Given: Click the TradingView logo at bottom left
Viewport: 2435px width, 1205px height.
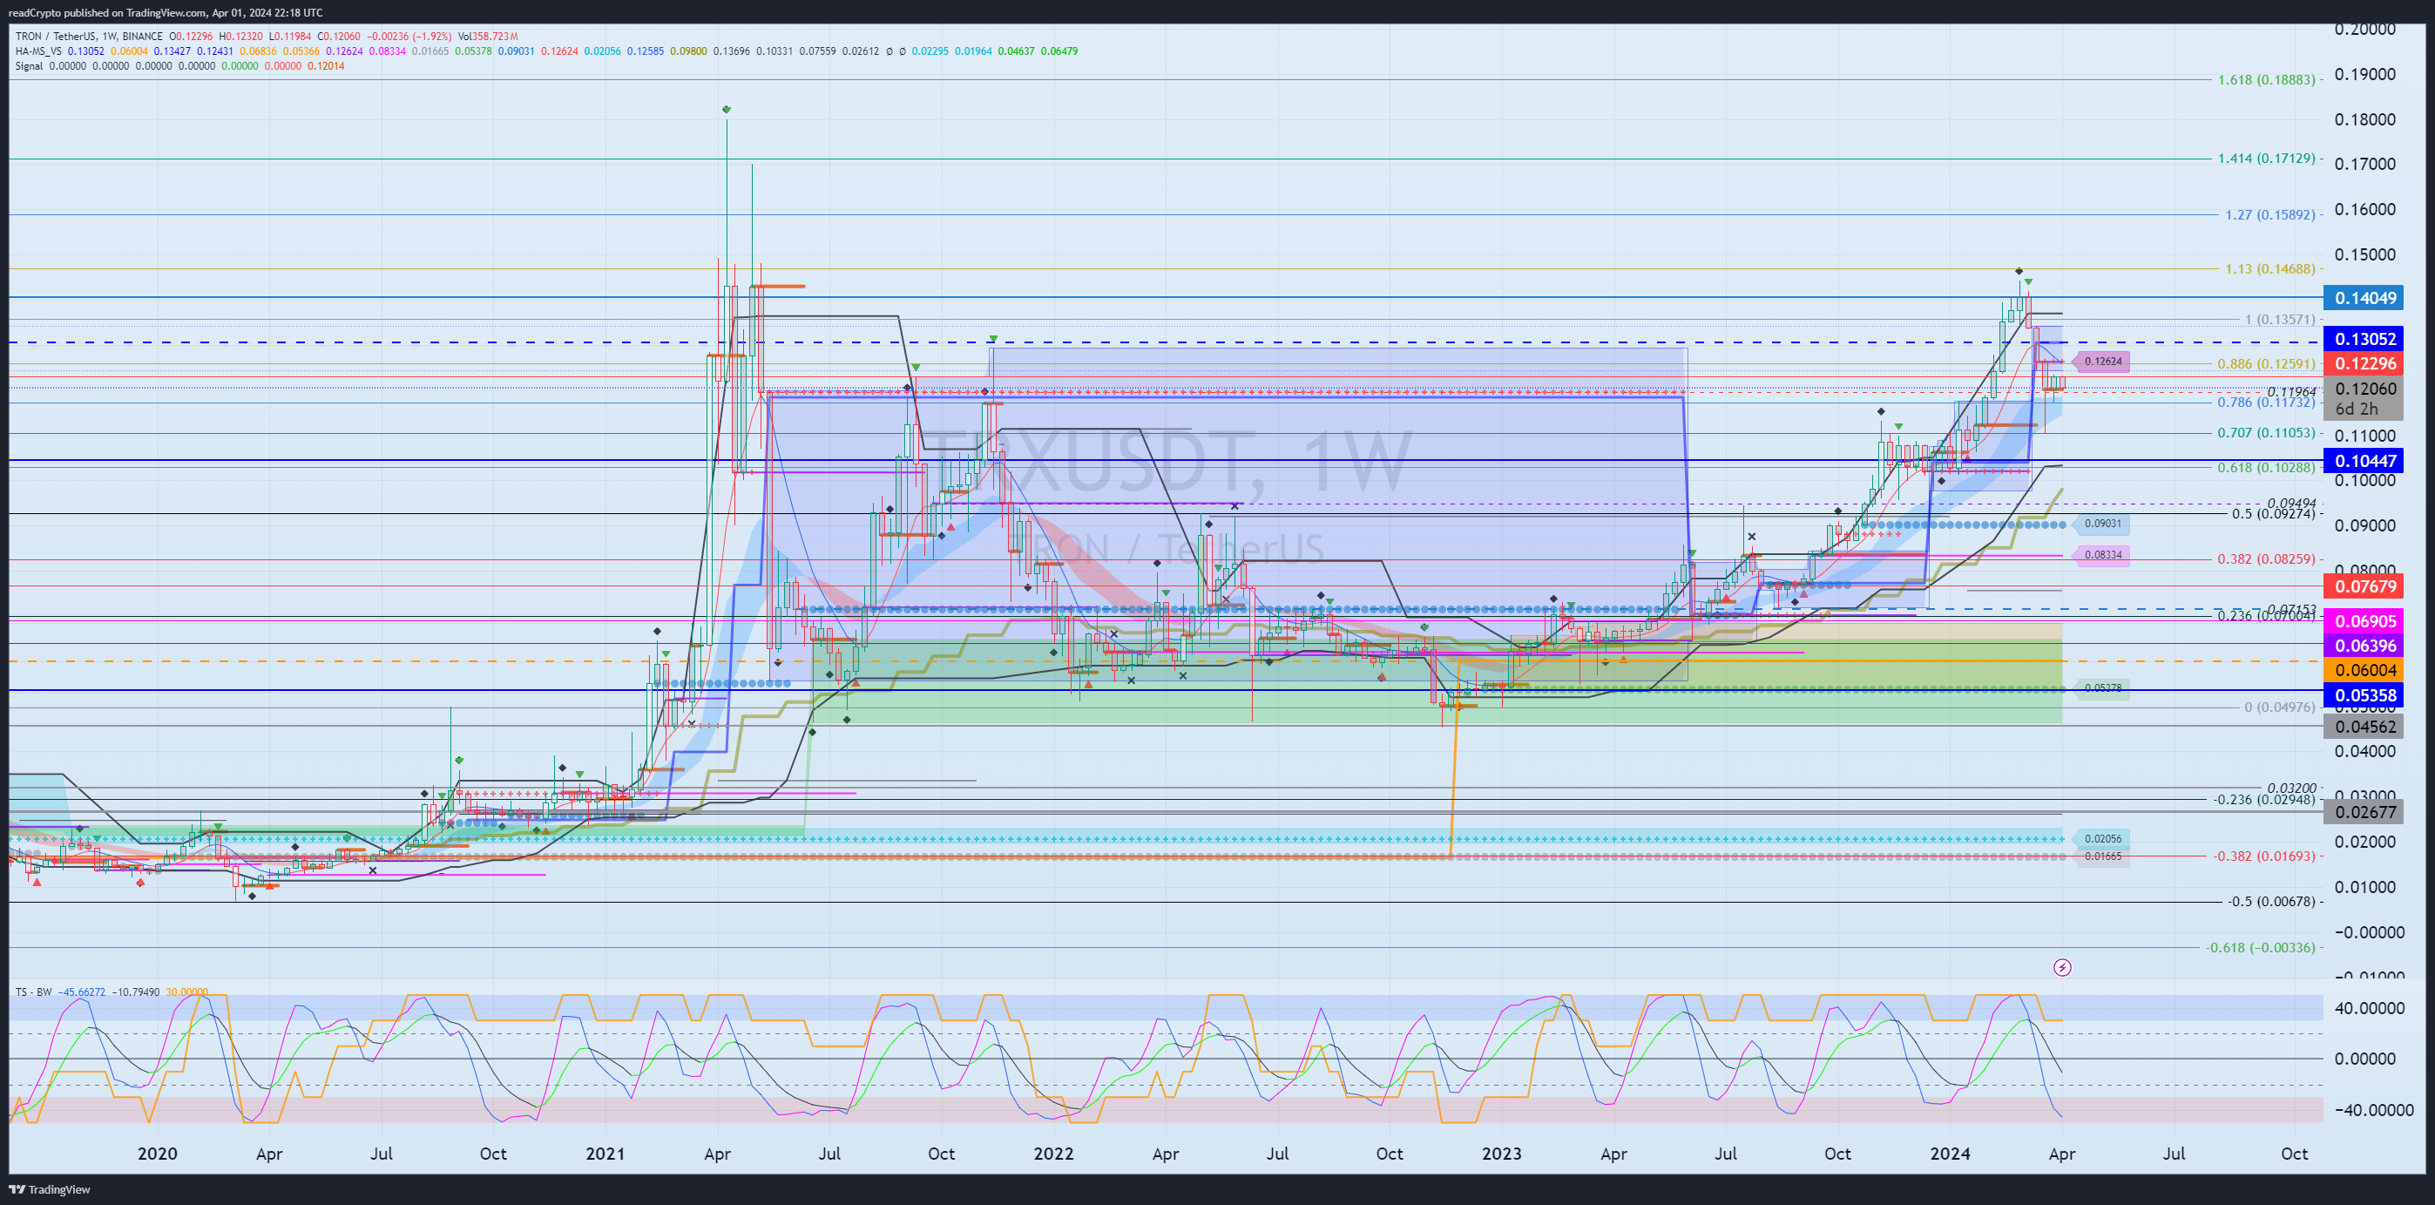Looking at the screenshot, I should tap(51, 1189).
